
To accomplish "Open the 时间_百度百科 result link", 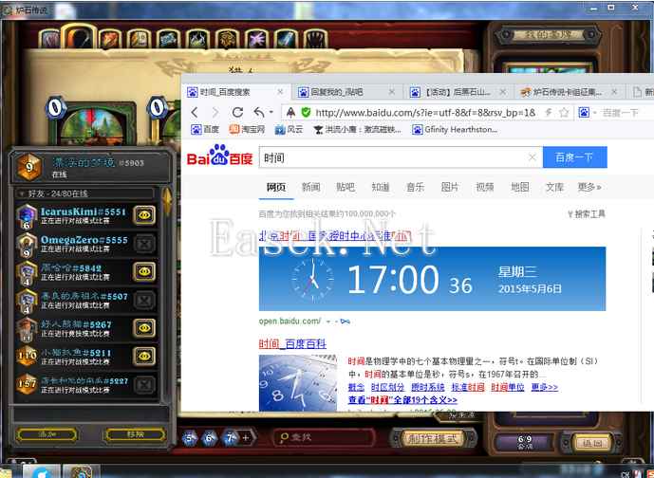I will 292,344.
